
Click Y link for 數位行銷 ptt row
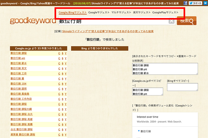[66, 59]
